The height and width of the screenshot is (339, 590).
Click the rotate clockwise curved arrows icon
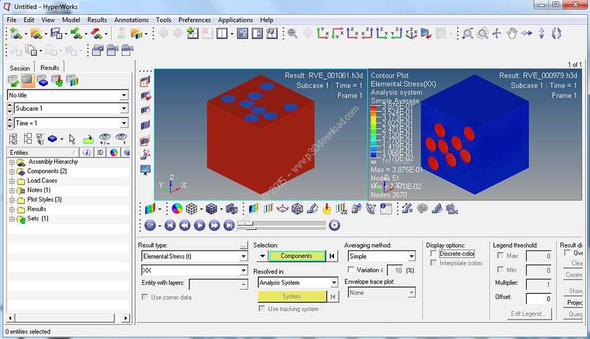[556, 34]
